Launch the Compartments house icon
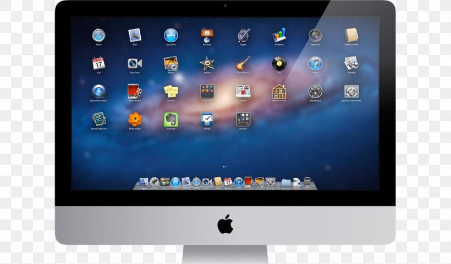This screenshot has height=264, width=451. tap(279, 92)
